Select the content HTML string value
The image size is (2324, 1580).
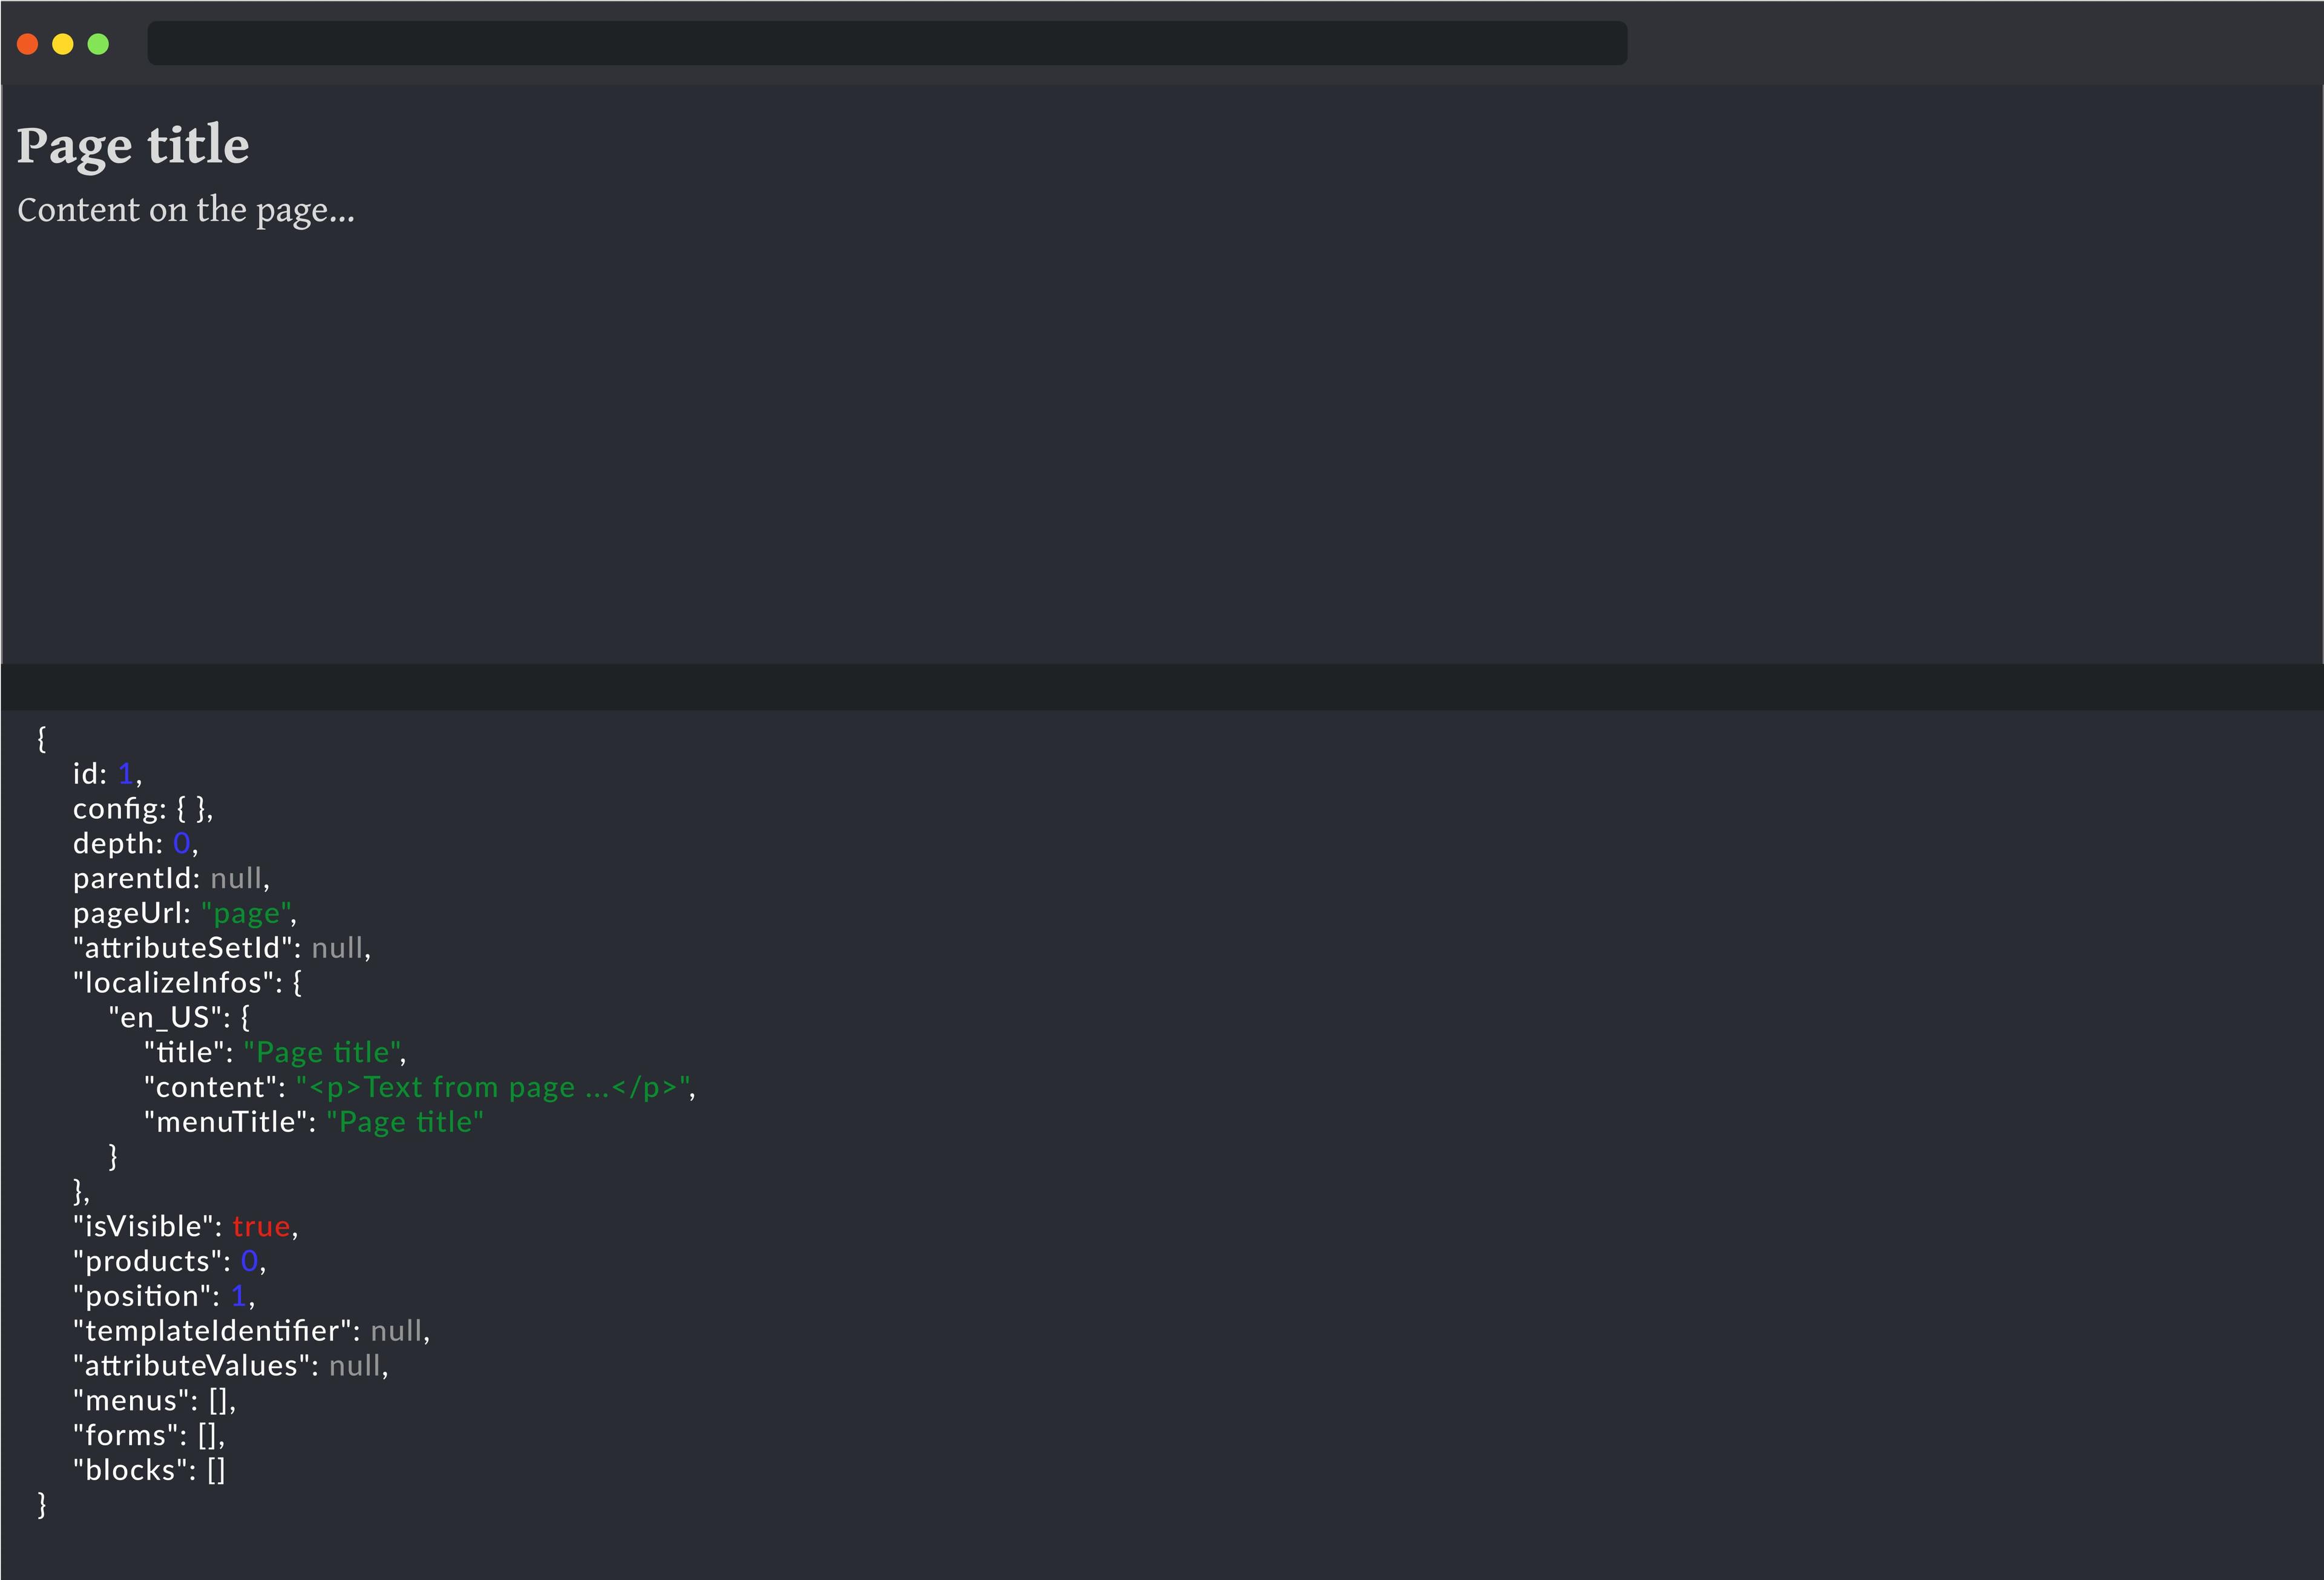click(497, 1087)
